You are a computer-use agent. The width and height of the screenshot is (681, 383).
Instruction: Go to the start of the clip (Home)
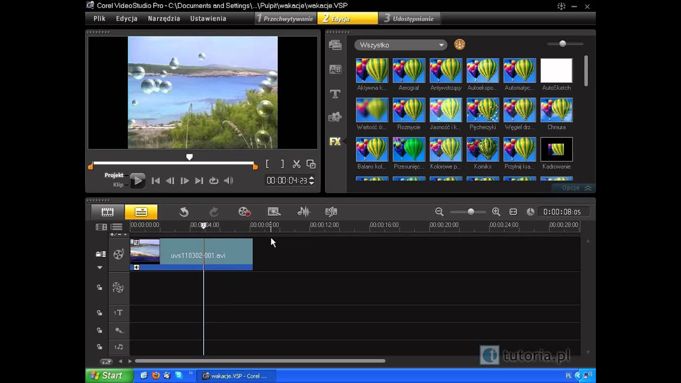click(x=155, y=181)
